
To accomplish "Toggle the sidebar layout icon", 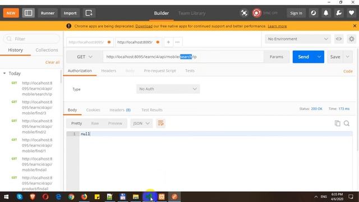I will coord(29,13).
